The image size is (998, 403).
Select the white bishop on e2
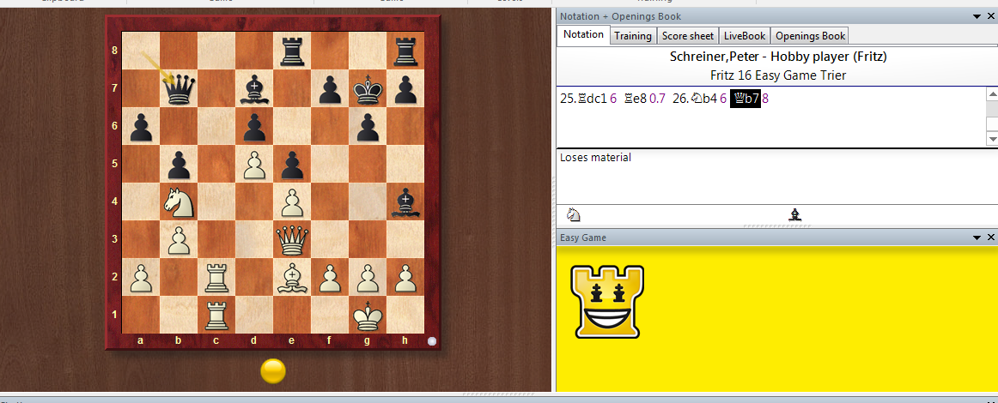point(293,278)
